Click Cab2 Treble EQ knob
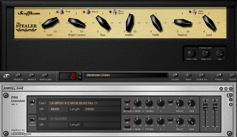Image resolution: width=237 pixels, height=137 pixels. pos(149,121)
